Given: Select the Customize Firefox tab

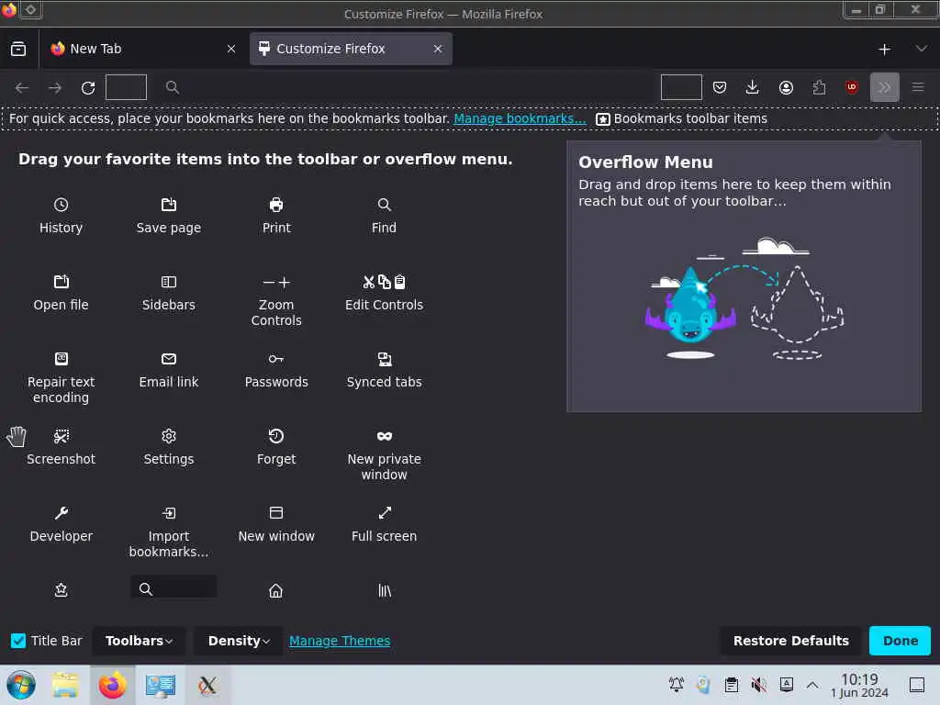Looking at the screenshot, I should (351, 49).
